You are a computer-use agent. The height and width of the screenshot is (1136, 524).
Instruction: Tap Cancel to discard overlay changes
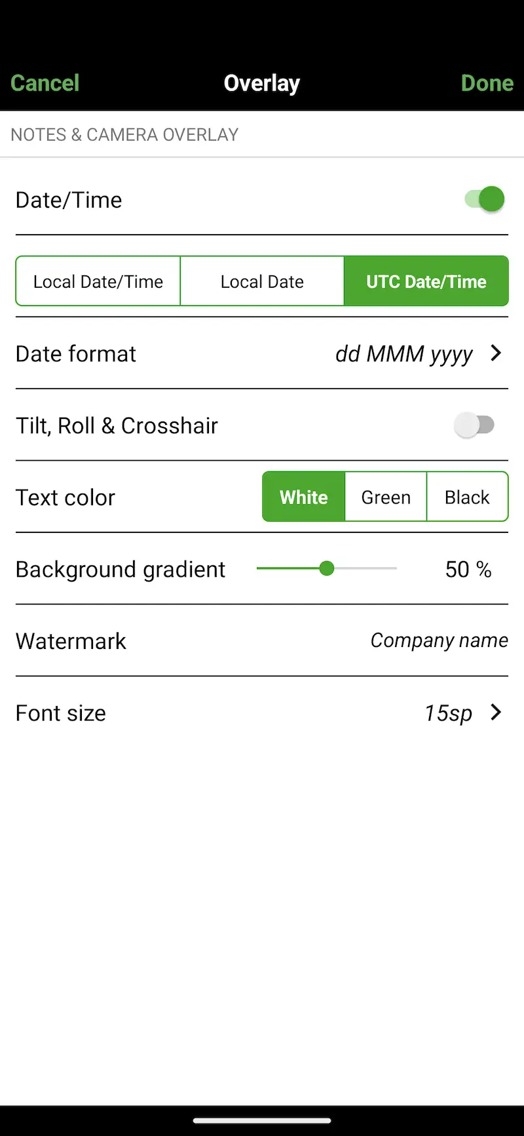click(45, 83)
